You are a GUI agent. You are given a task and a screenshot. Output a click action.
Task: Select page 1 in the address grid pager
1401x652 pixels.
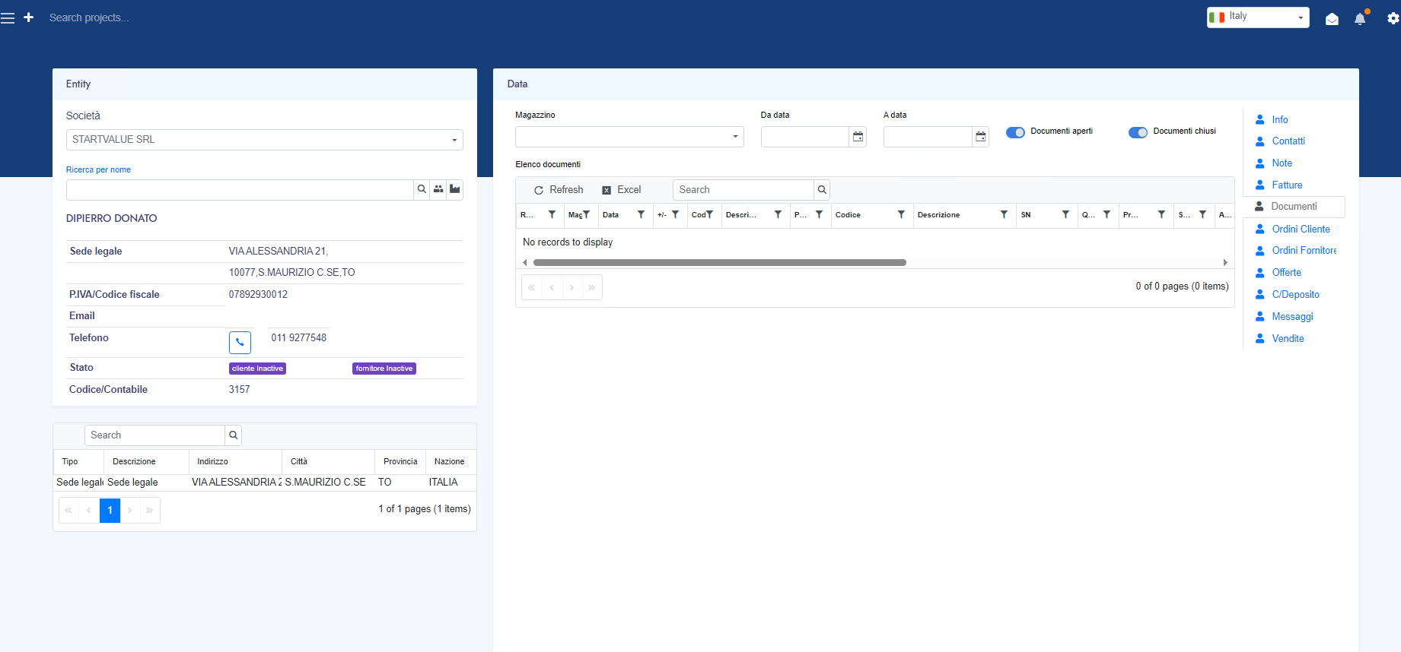pyautogui.click(x=110, y=510)
